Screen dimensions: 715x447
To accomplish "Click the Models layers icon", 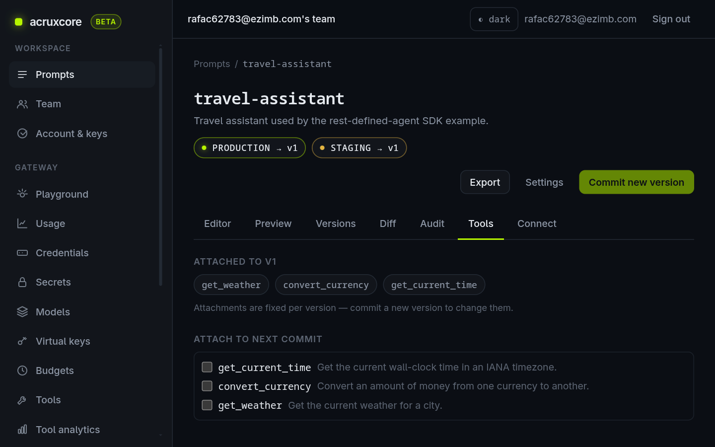I will pos(22,311).
